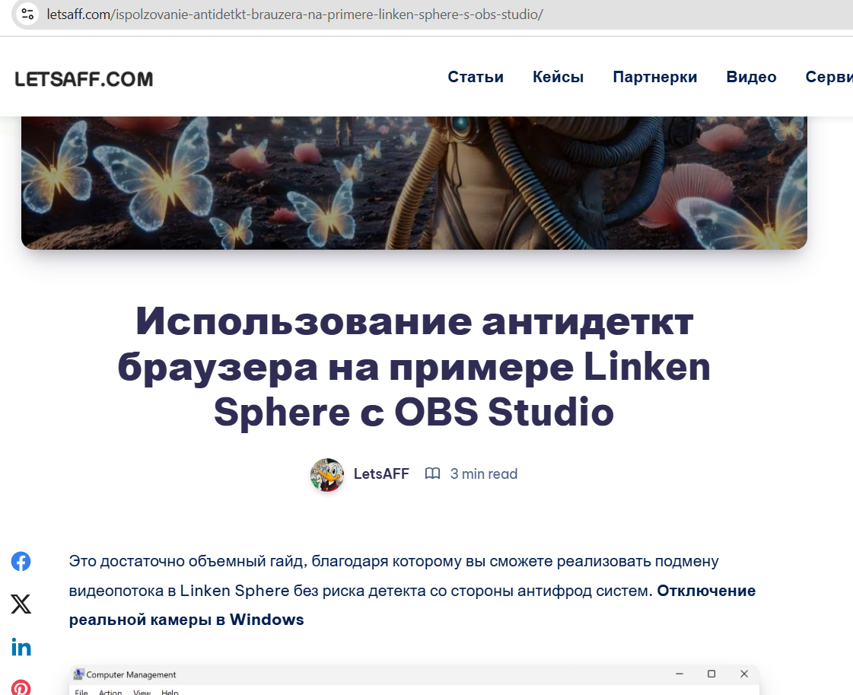Open the Партнерки menu item
The image size is (853, 695).
[x=655, y=77]
